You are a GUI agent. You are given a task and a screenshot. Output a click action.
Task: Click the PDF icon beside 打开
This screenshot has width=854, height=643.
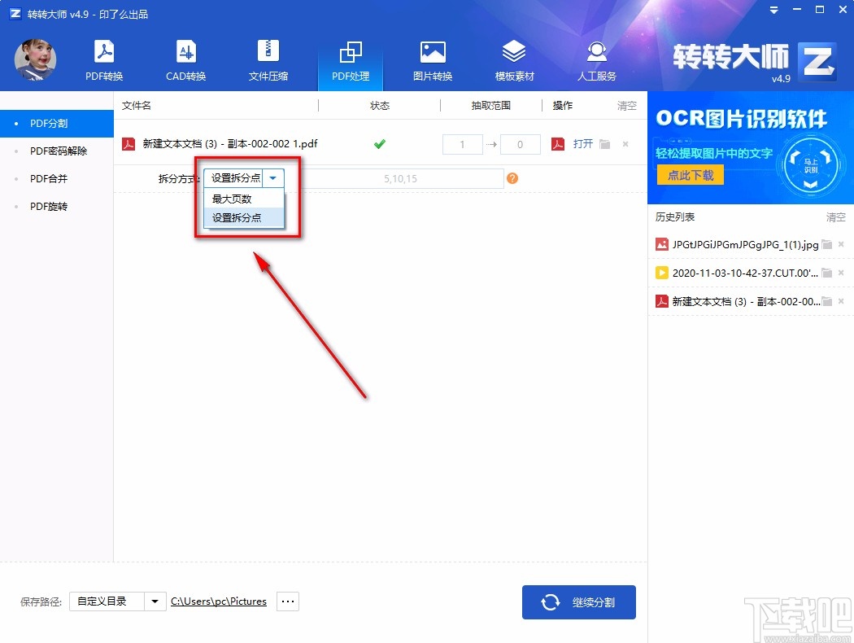coord(558,143)
